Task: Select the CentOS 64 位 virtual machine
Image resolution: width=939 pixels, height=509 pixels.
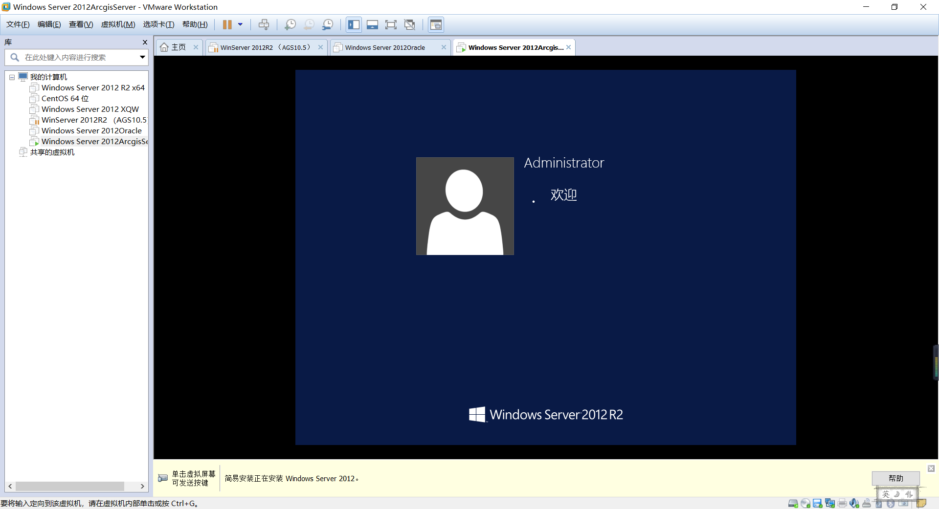Action: (x=65, y=98)
